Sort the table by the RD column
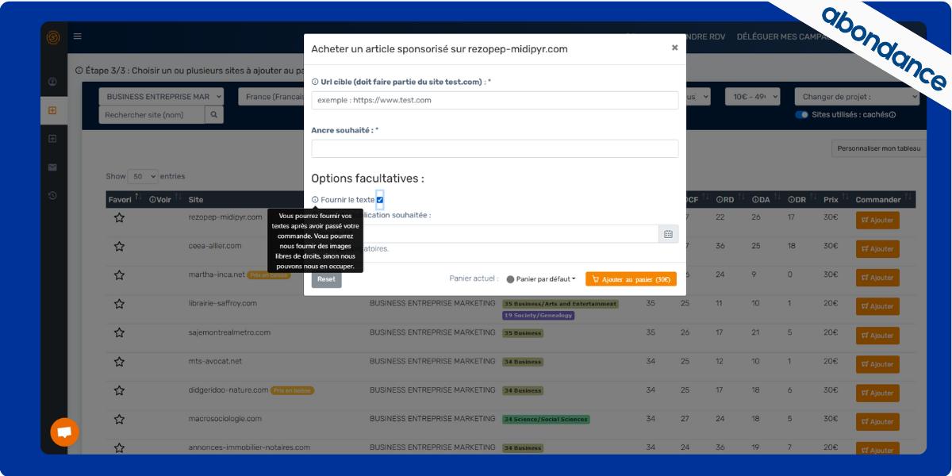Screen dimensions: 952x476 coord(729,199)
